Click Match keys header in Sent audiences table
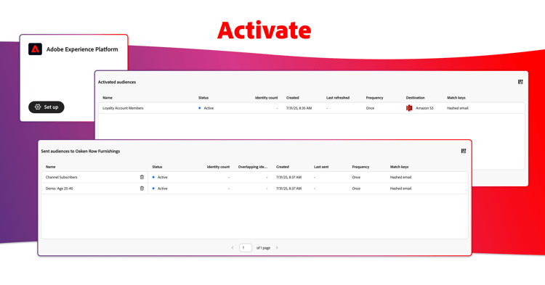The height and width of the screenshot is (285, 545). click(x=399, y=167)
